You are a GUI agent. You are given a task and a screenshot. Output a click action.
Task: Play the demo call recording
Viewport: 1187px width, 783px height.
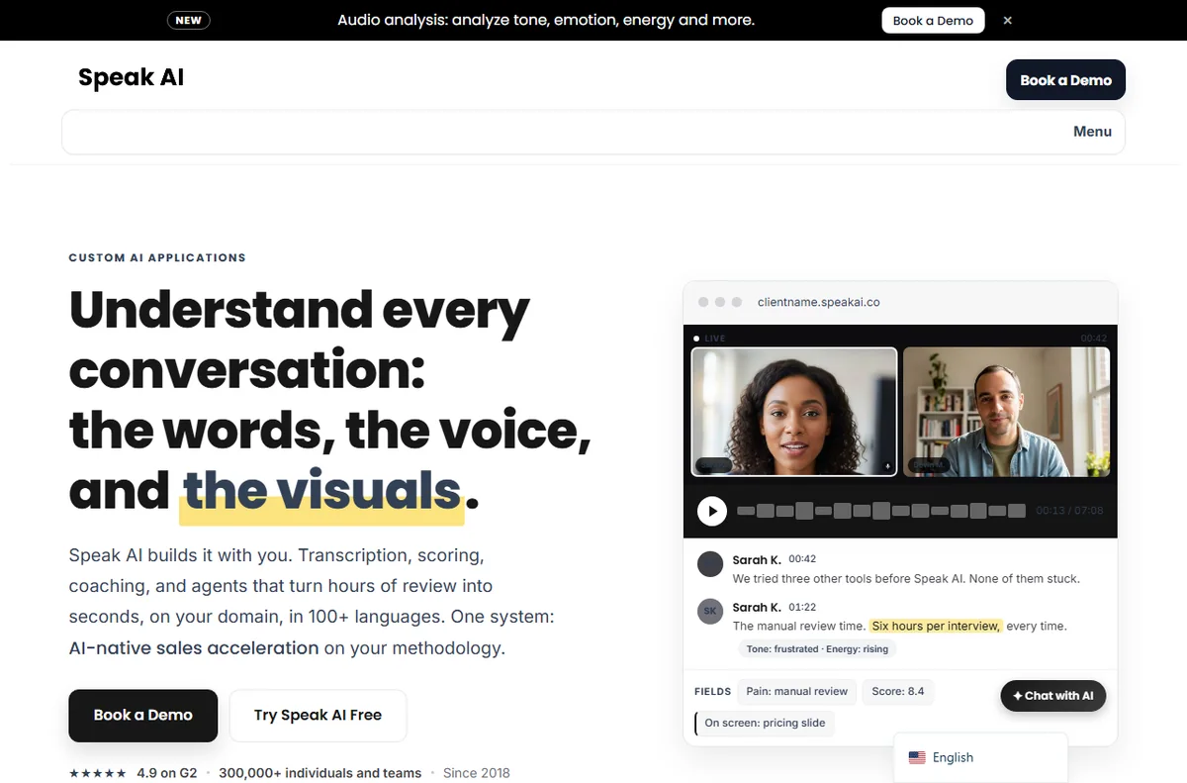coord(711,511)
